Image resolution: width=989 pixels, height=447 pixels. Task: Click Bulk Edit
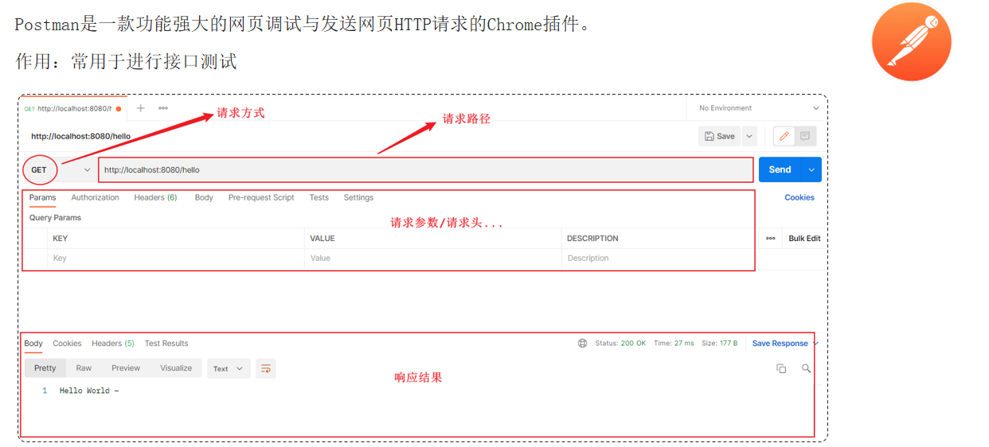coord(804,239)
